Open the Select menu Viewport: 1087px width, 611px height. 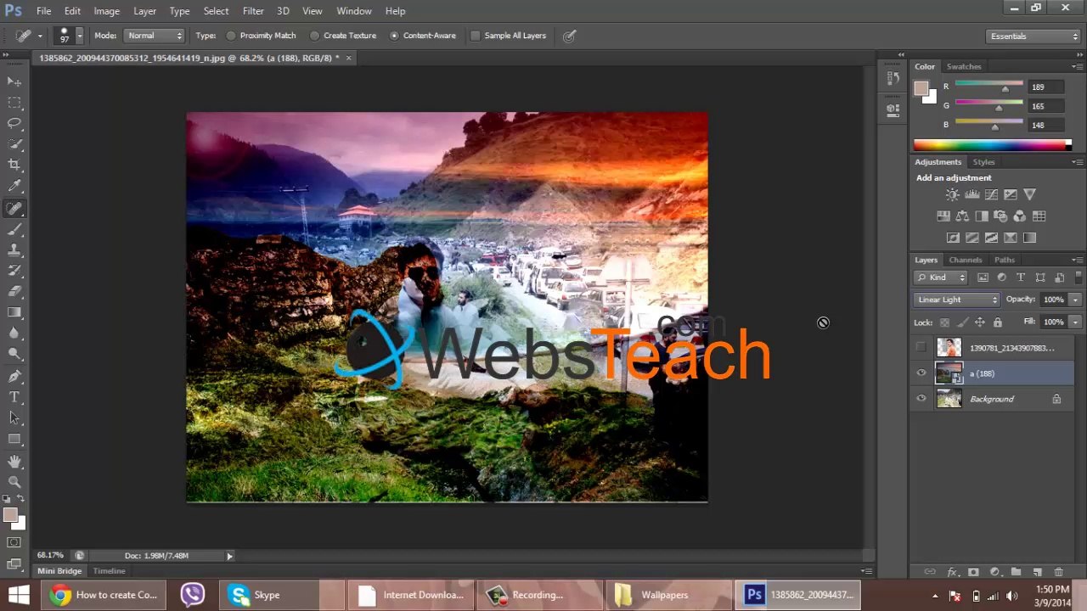coord(216,11)
